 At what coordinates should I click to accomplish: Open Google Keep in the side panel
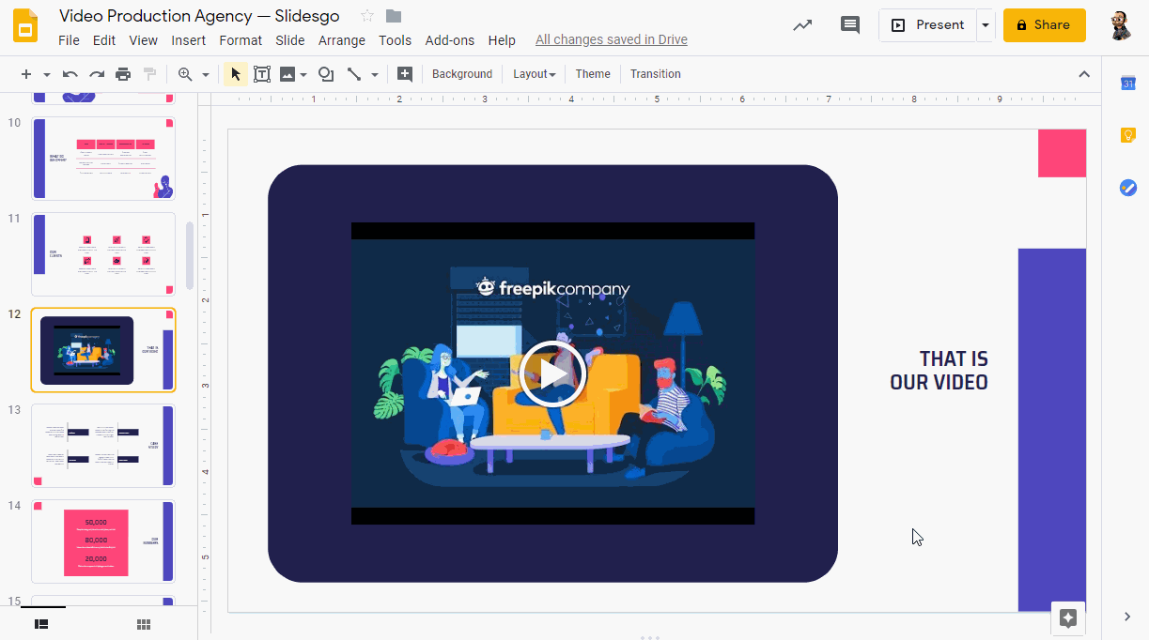click(1128, 135)
